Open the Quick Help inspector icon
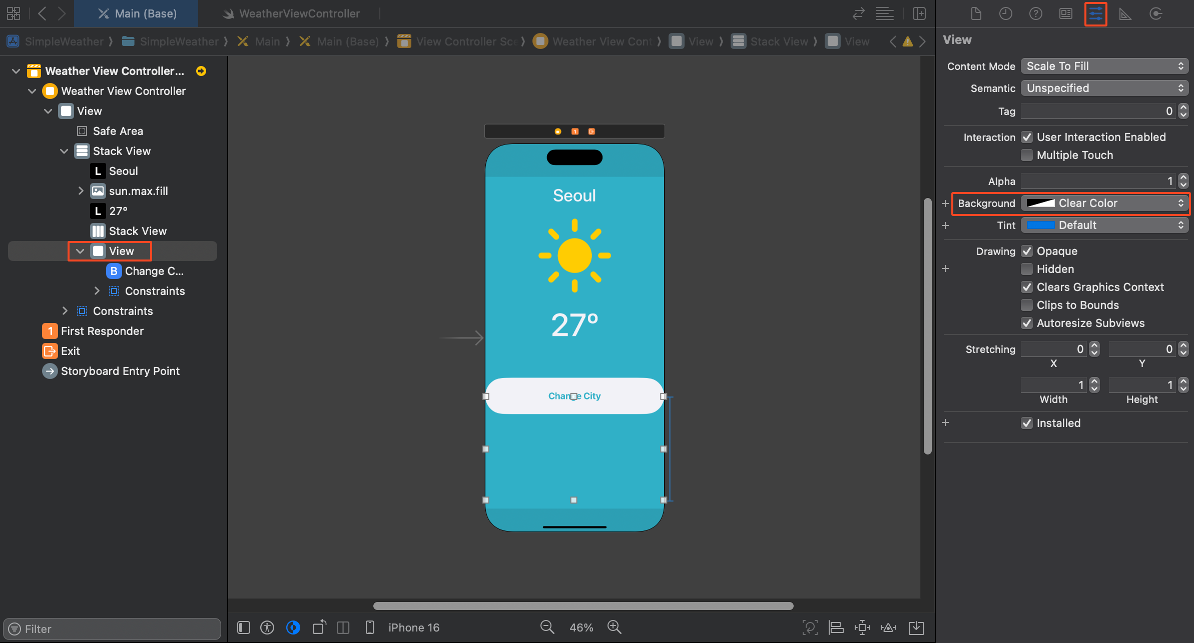1194x643 pixels. (x=1035, y=14)
